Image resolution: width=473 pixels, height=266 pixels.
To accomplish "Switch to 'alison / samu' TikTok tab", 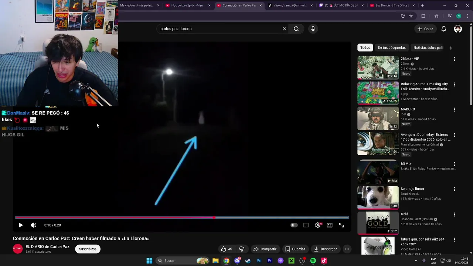I will [x=290, y=6].
